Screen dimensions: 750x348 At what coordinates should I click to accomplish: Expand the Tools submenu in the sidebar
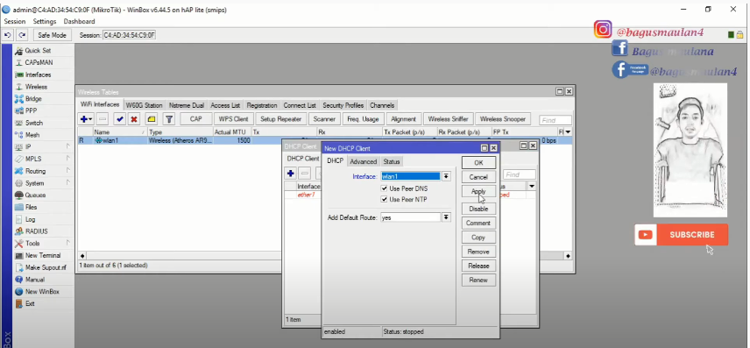pyautogui.click(x=67, y=243)
